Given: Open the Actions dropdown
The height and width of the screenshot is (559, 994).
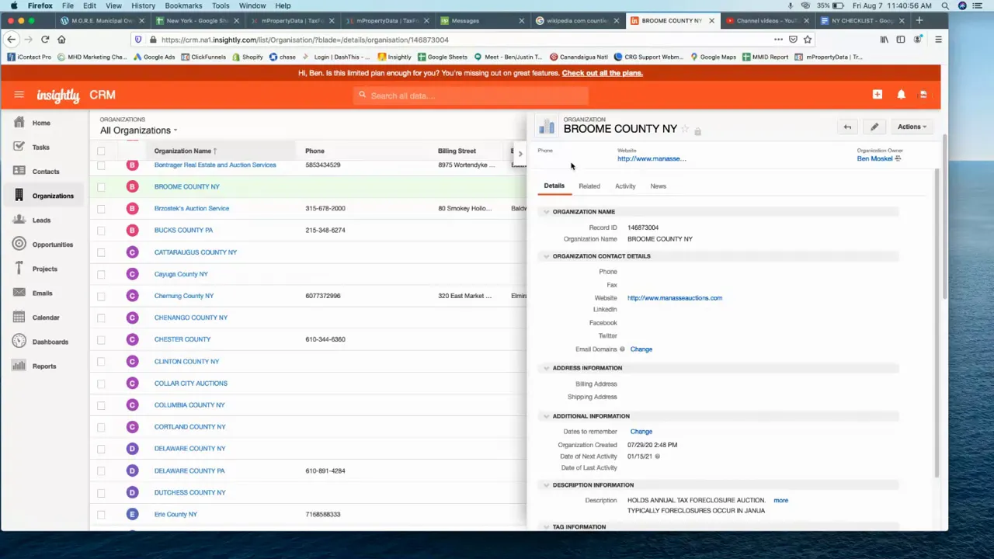Looking at the screenshot, I should click(912, 127).
